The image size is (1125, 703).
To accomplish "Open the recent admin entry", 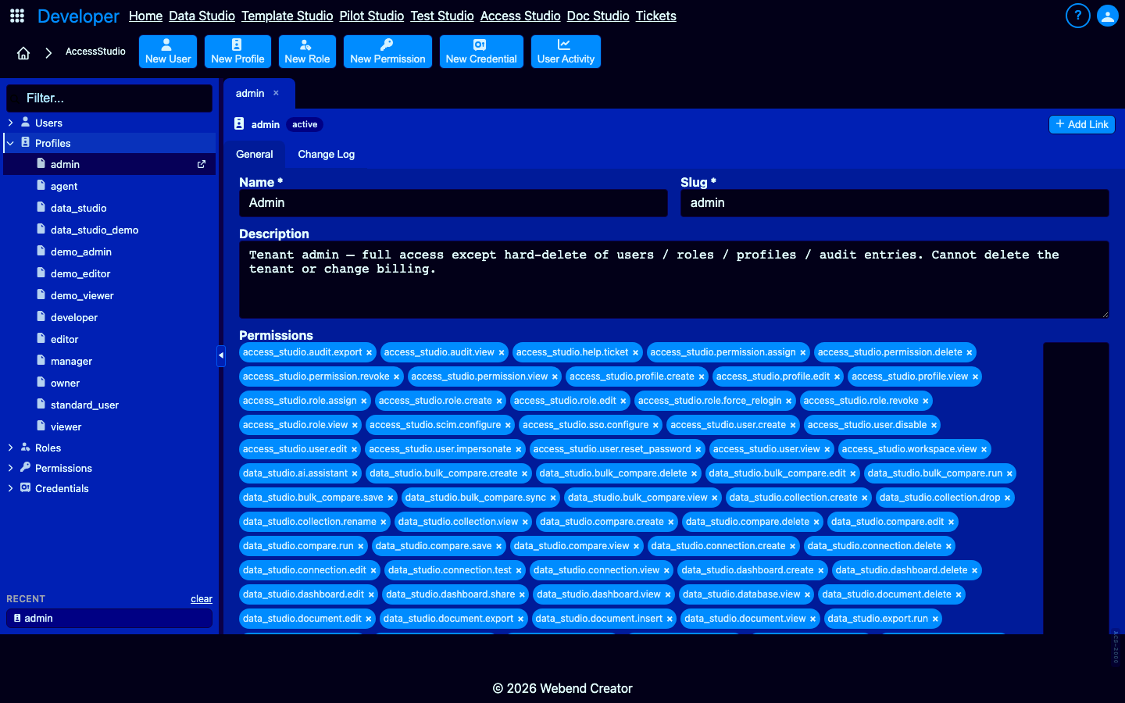I will coord(109,618).
